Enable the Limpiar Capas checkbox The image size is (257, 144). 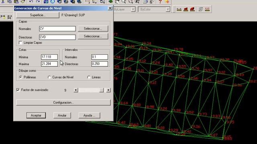(20, 43)
